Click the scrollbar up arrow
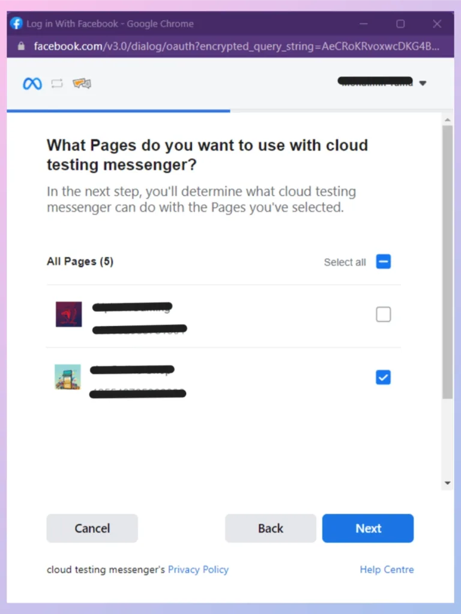 point(448,119)
